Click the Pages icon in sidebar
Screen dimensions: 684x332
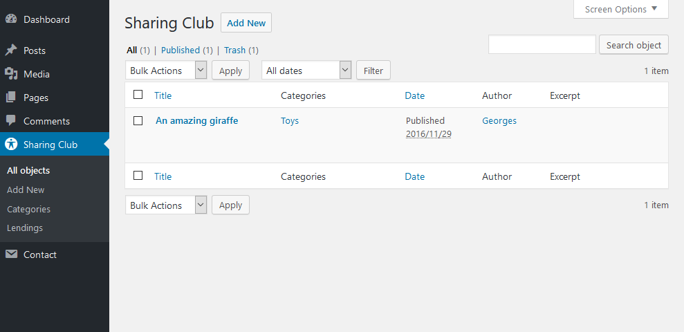click(11, 98)
